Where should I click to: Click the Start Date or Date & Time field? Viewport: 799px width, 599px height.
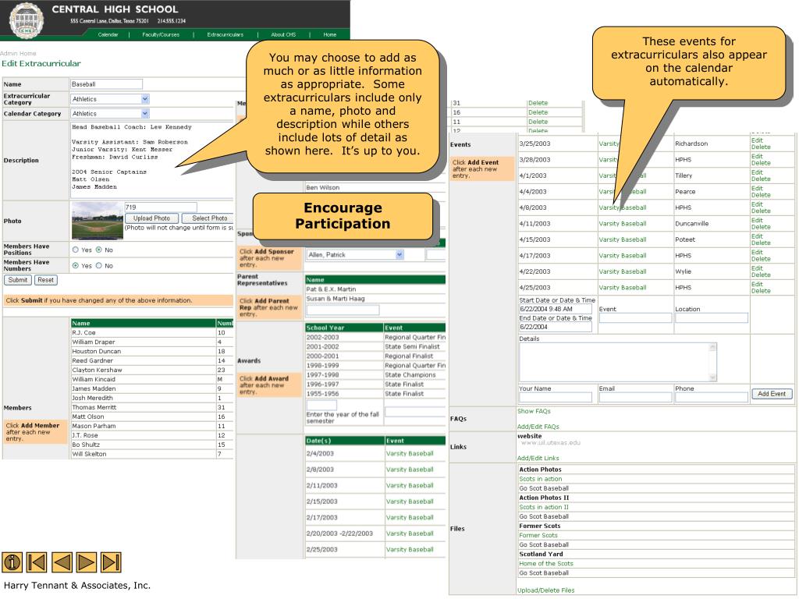[556, 309]
